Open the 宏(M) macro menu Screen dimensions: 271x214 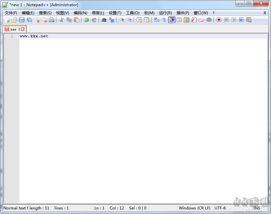click(x=149, y=13)
